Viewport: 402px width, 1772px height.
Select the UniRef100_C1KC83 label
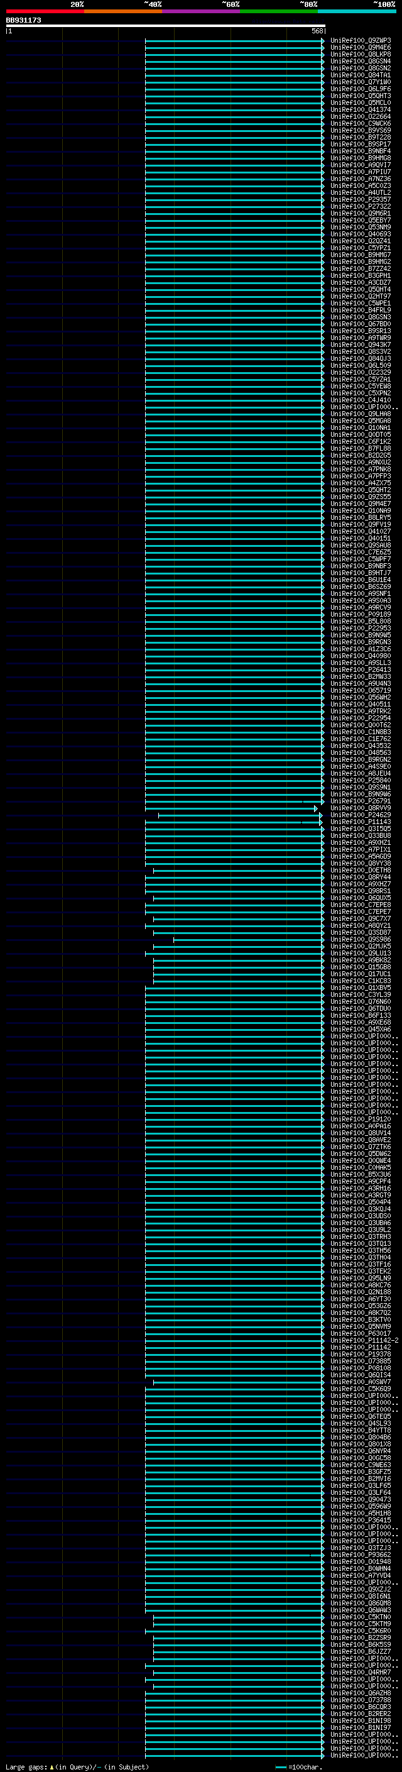click(361, 981)
